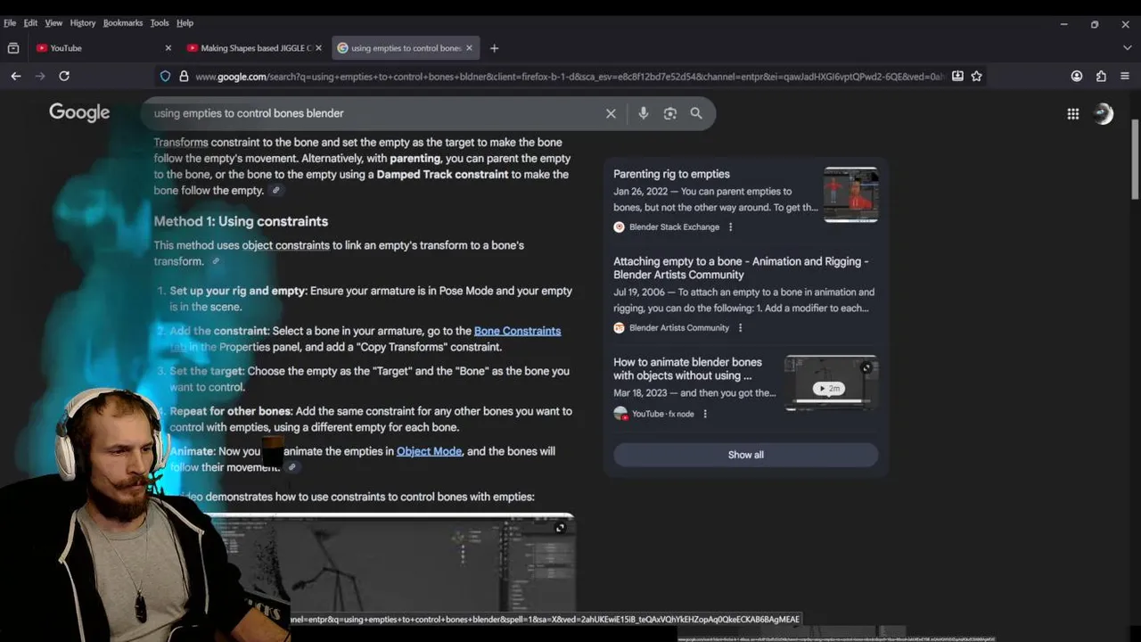Open the Google apps grid
1141x642 pixels.
point(1073,113)
